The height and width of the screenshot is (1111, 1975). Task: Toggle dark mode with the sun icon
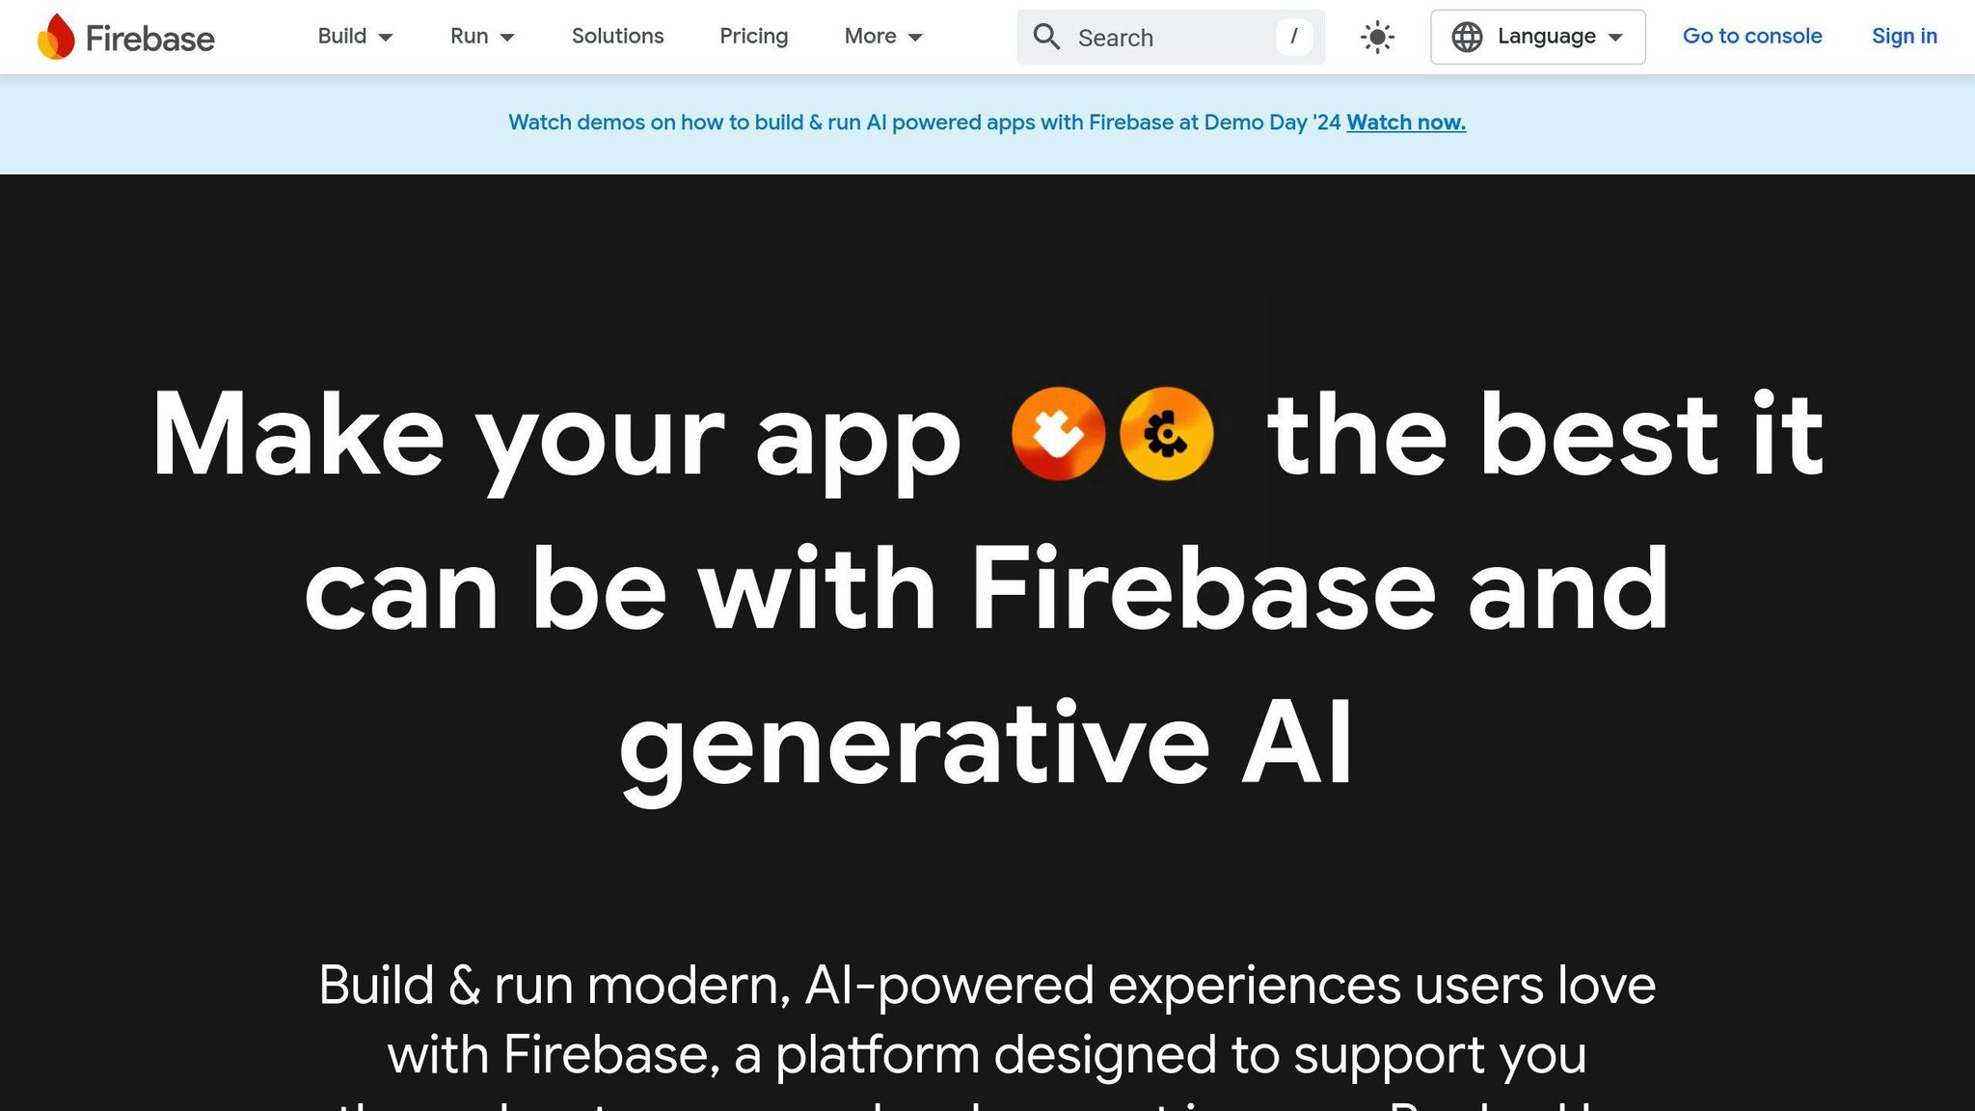point(1377,37)
